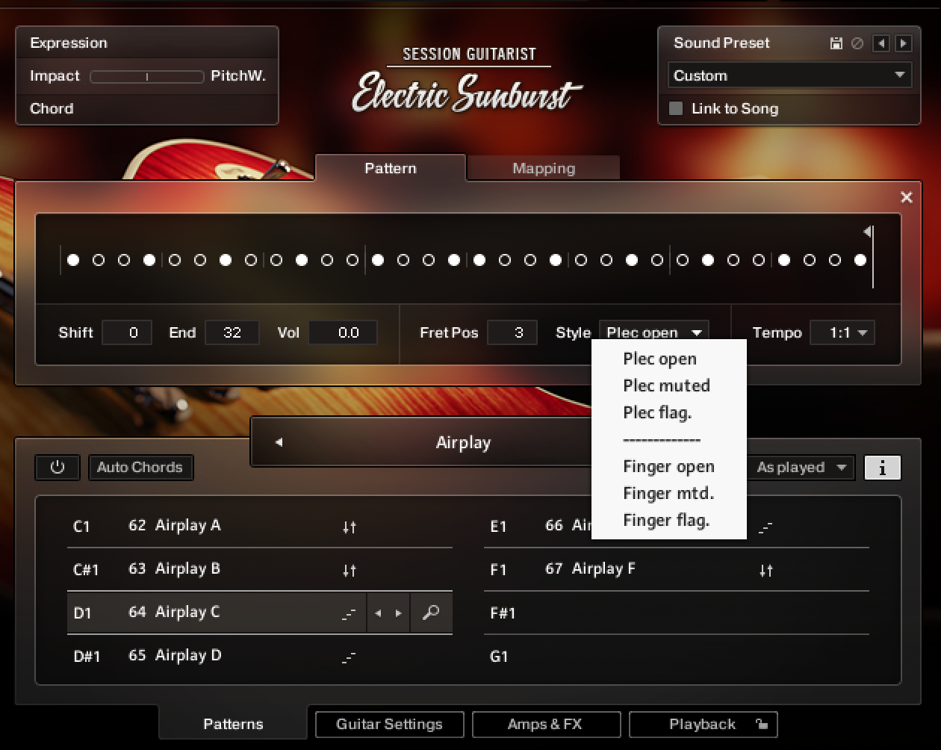Choose Plec open from the style menu
This screenshot has width=941, height=750.
click(659, 359)
